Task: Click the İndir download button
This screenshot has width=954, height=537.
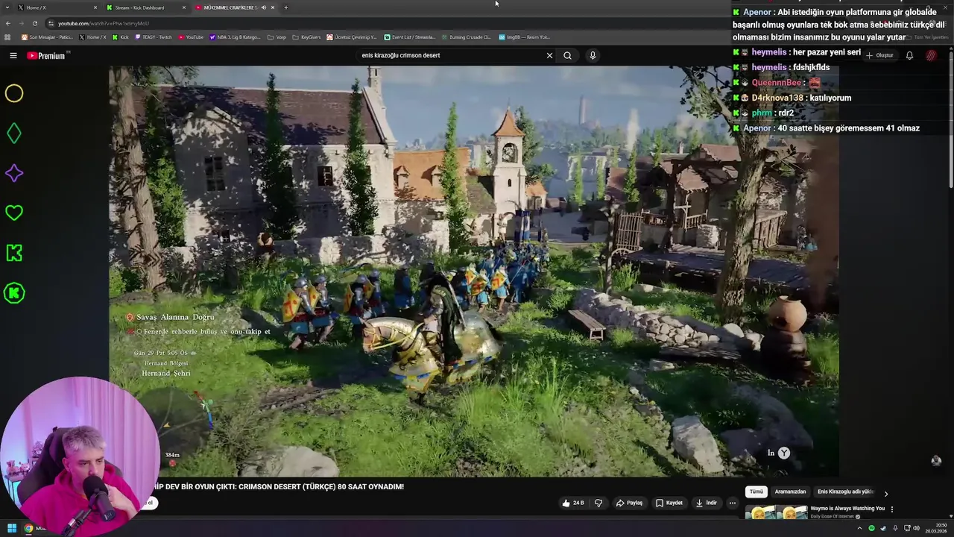Action: click(x=707, y=503)
